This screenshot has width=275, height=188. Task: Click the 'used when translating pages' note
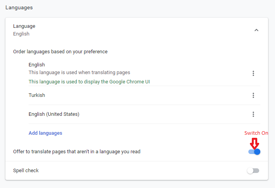pos(80,73)
